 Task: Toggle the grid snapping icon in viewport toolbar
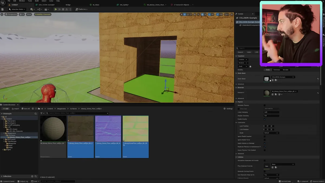coord(202,14)
